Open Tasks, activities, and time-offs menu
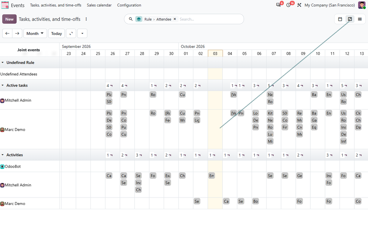 [x=56, y=5]
